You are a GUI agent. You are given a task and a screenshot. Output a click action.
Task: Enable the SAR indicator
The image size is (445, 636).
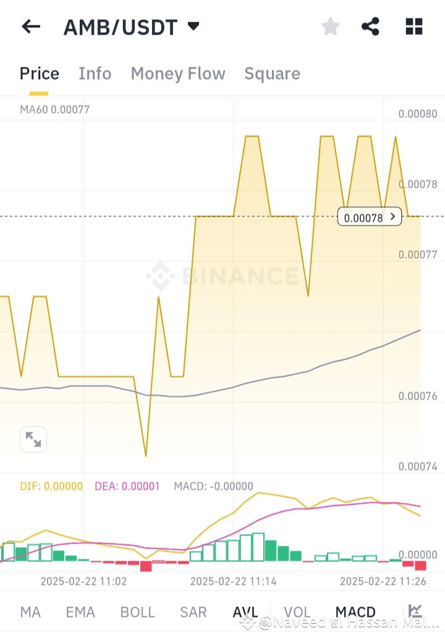[x=193, y=612]
